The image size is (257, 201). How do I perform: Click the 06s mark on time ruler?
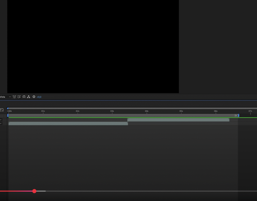click(216, 111)
